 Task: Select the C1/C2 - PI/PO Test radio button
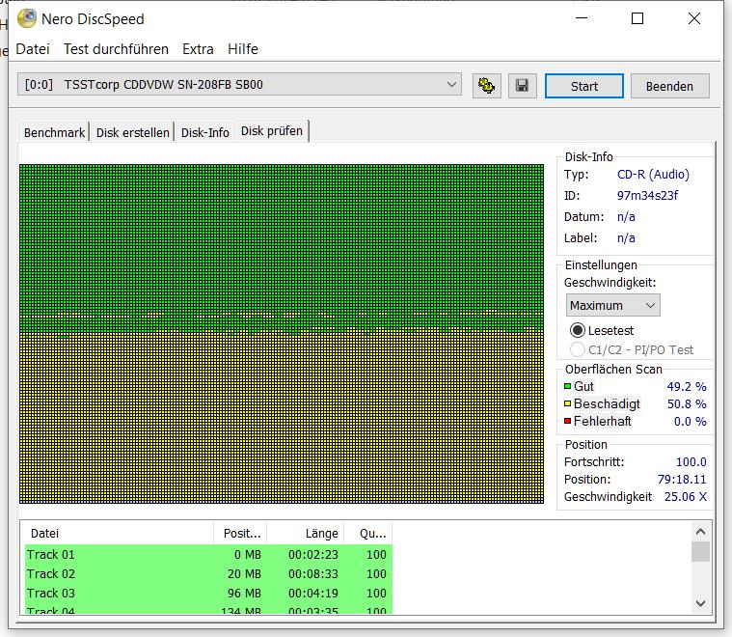[x=578, y=349]
